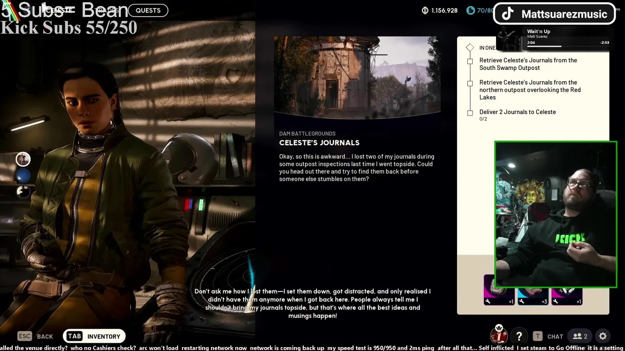
Task: Click the 0/2 journals delivered counter
Action: [x=483, y=119]
